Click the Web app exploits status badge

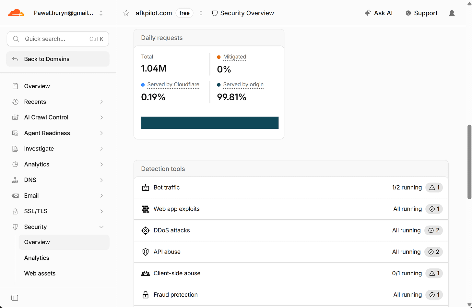[434, 209]
